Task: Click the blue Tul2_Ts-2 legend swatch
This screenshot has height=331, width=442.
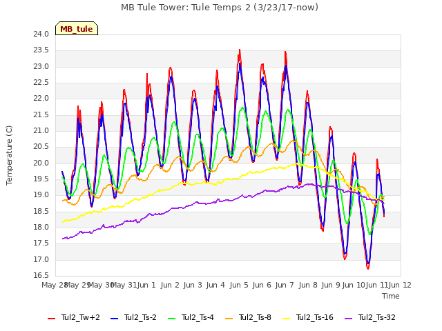Action: click(114, 319)
